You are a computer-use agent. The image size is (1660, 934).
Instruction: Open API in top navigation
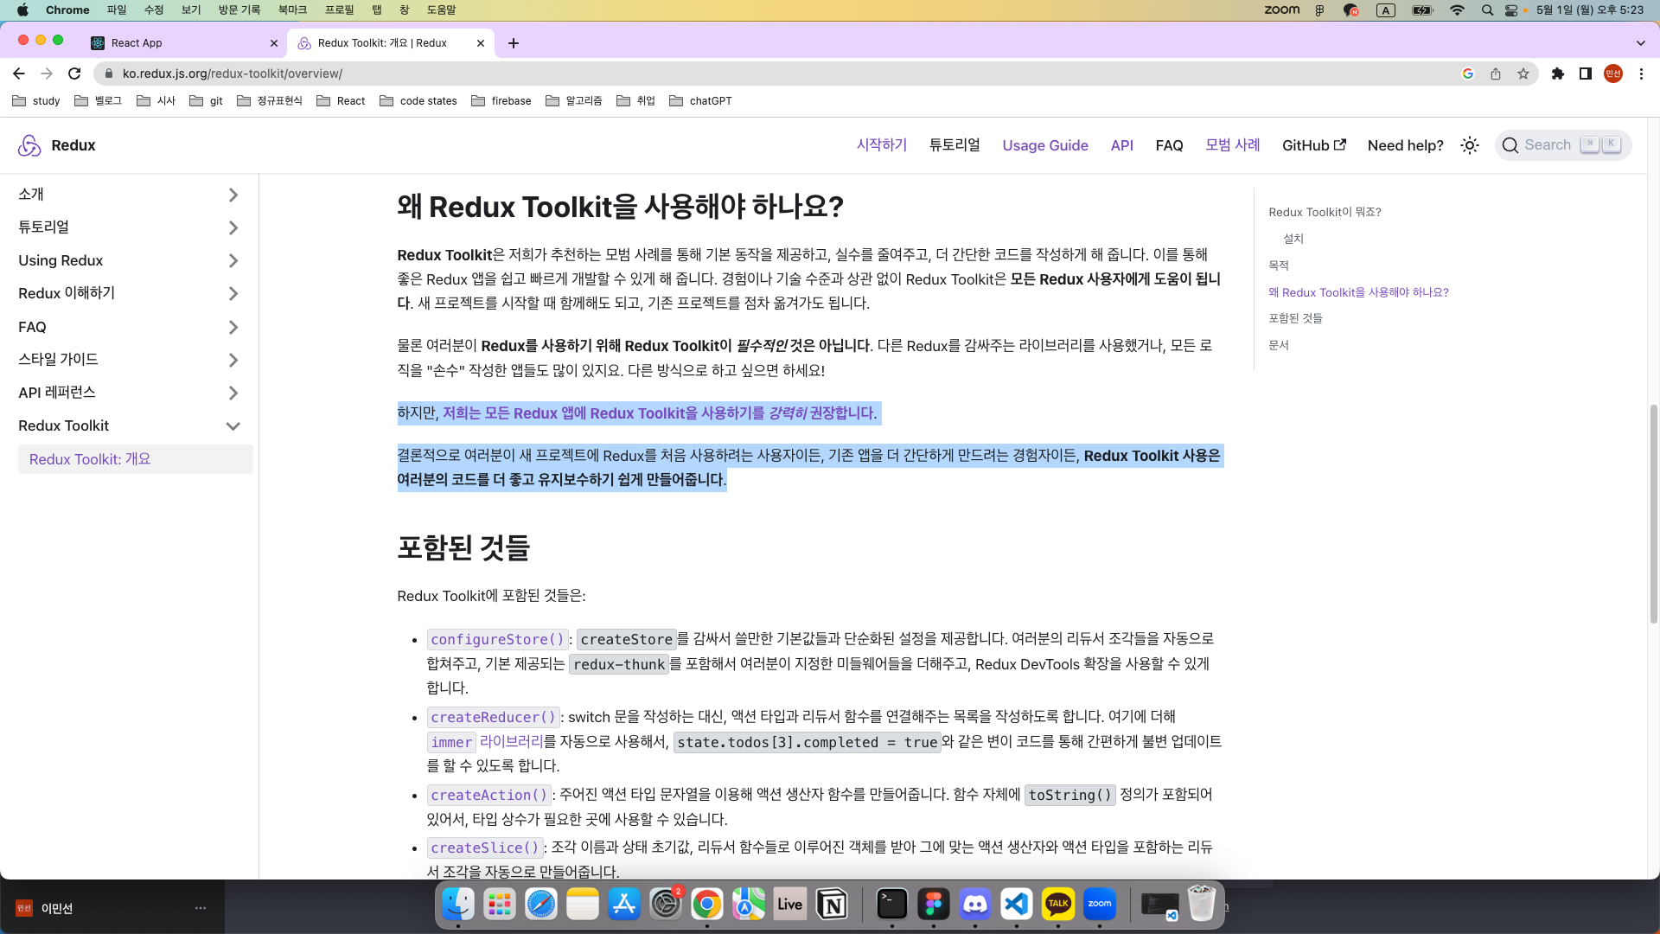(1121, 145)
